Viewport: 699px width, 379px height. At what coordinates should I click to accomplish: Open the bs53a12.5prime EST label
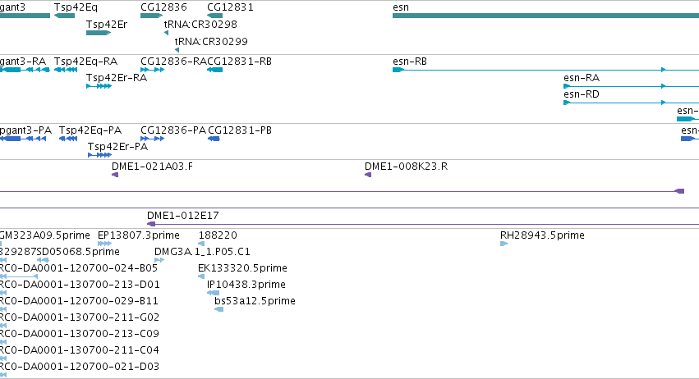point(255,301)
